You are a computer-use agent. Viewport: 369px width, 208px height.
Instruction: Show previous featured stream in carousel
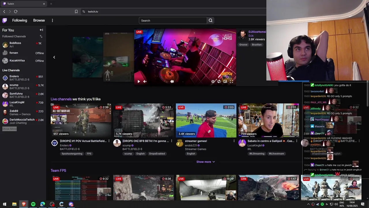pyautogui.click(x=54, y=57)
